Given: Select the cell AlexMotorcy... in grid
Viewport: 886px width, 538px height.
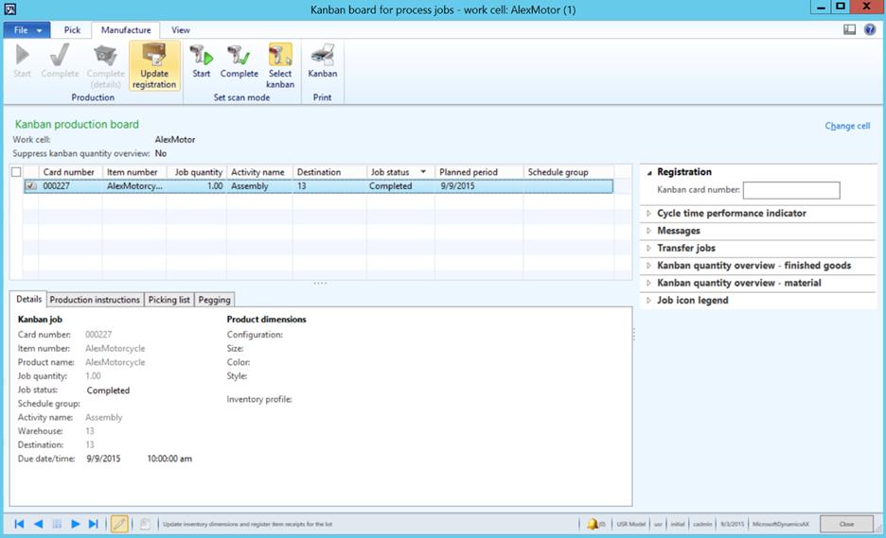Looking at the screenshot, I should tap(134, 185).
